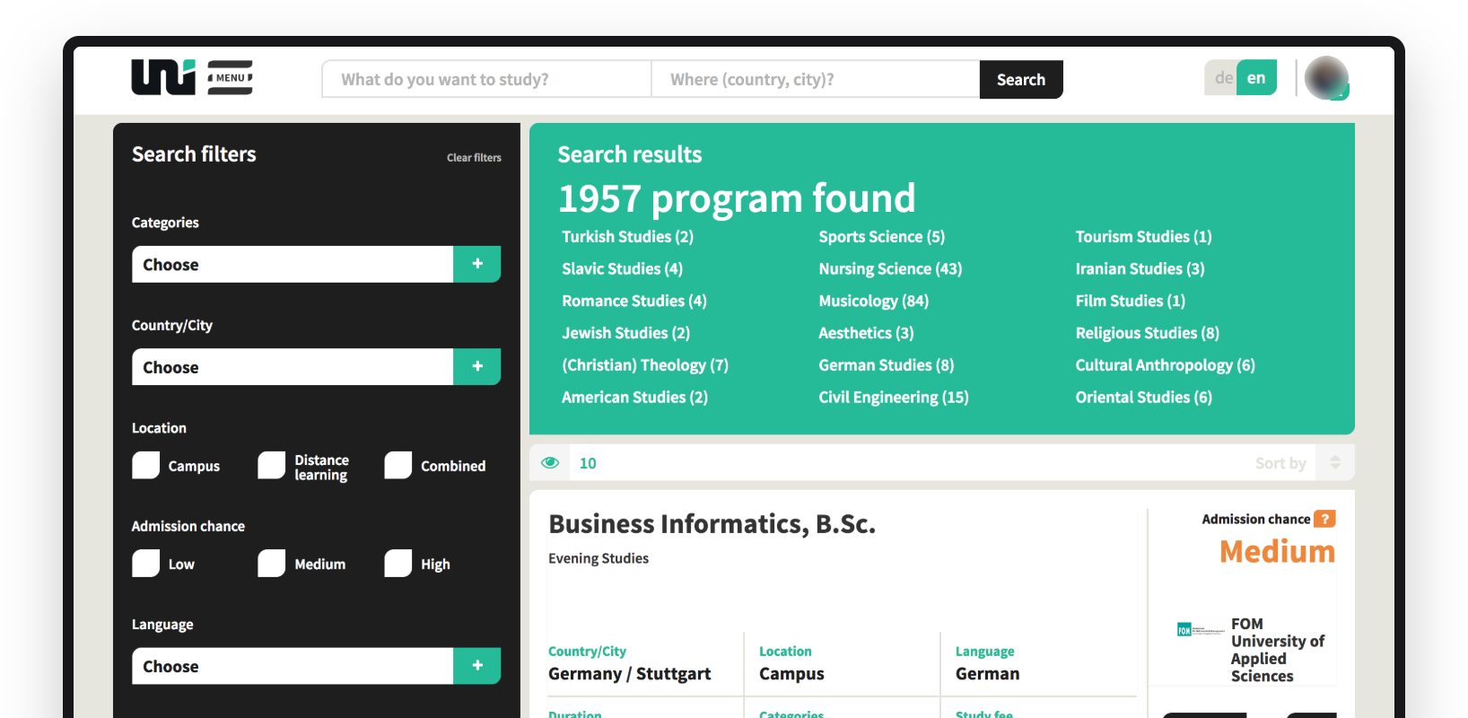Image resolution: width=1468 pixels, height=718 pixels.
Task: Click the plus button for Language
Action: click(x=477, y=665)
